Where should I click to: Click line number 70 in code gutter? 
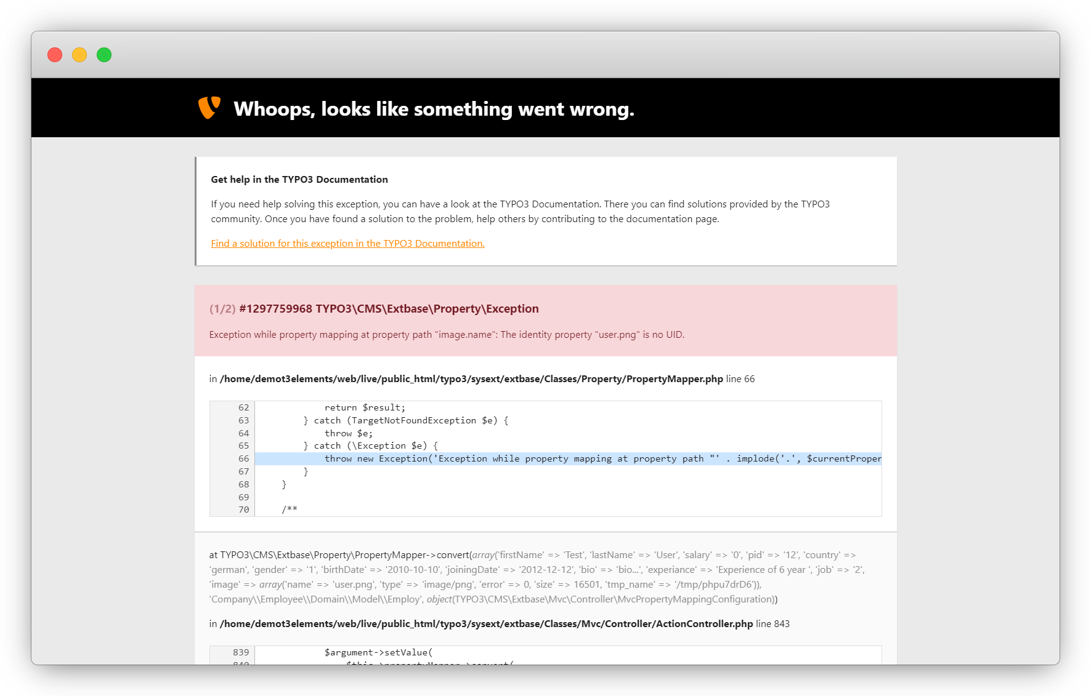243,510
